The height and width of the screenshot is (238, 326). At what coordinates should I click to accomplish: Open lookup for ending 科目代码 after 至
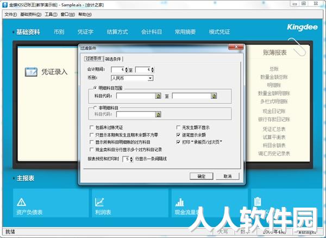[x=214, y=96]
